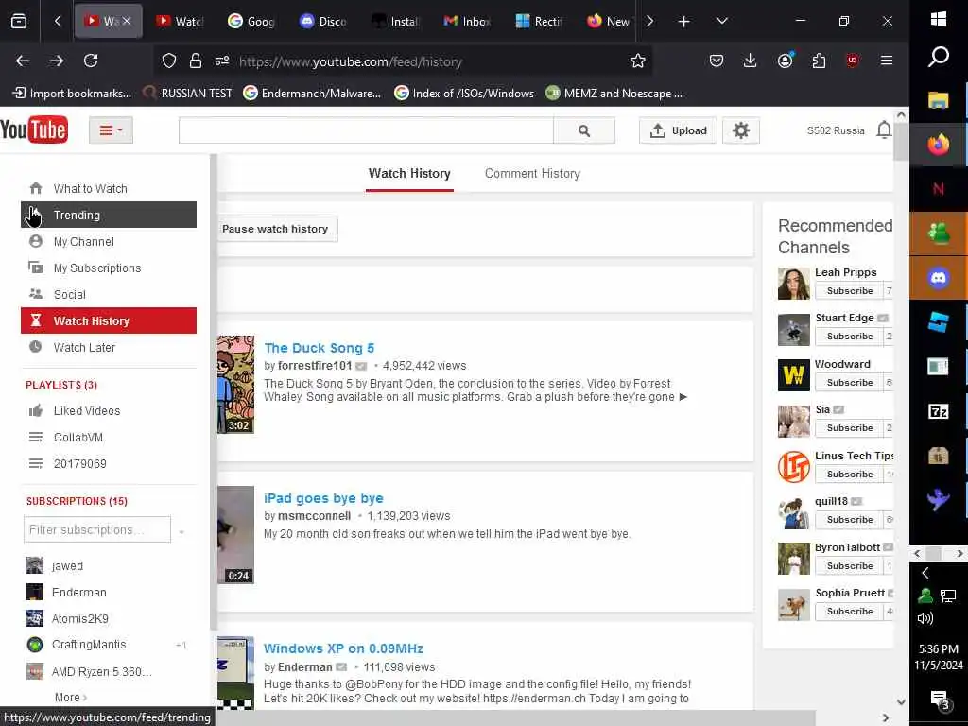Open uBlock Origin extension icon
Image resolution: width=968 pixels, height=726 pixels.
point(853,60)
